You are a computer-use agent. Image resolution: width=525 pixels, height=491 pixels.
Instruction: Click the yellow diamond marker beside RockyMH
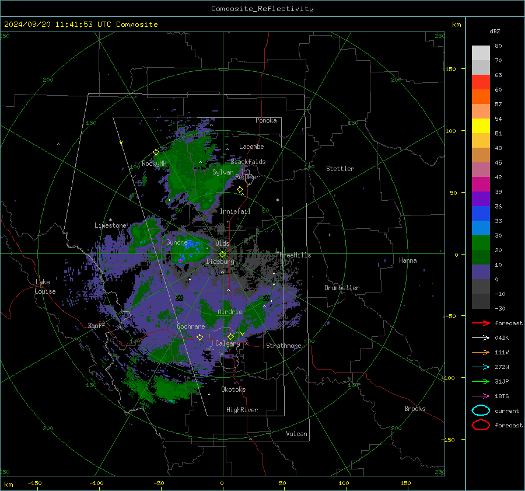click(156, 152)
